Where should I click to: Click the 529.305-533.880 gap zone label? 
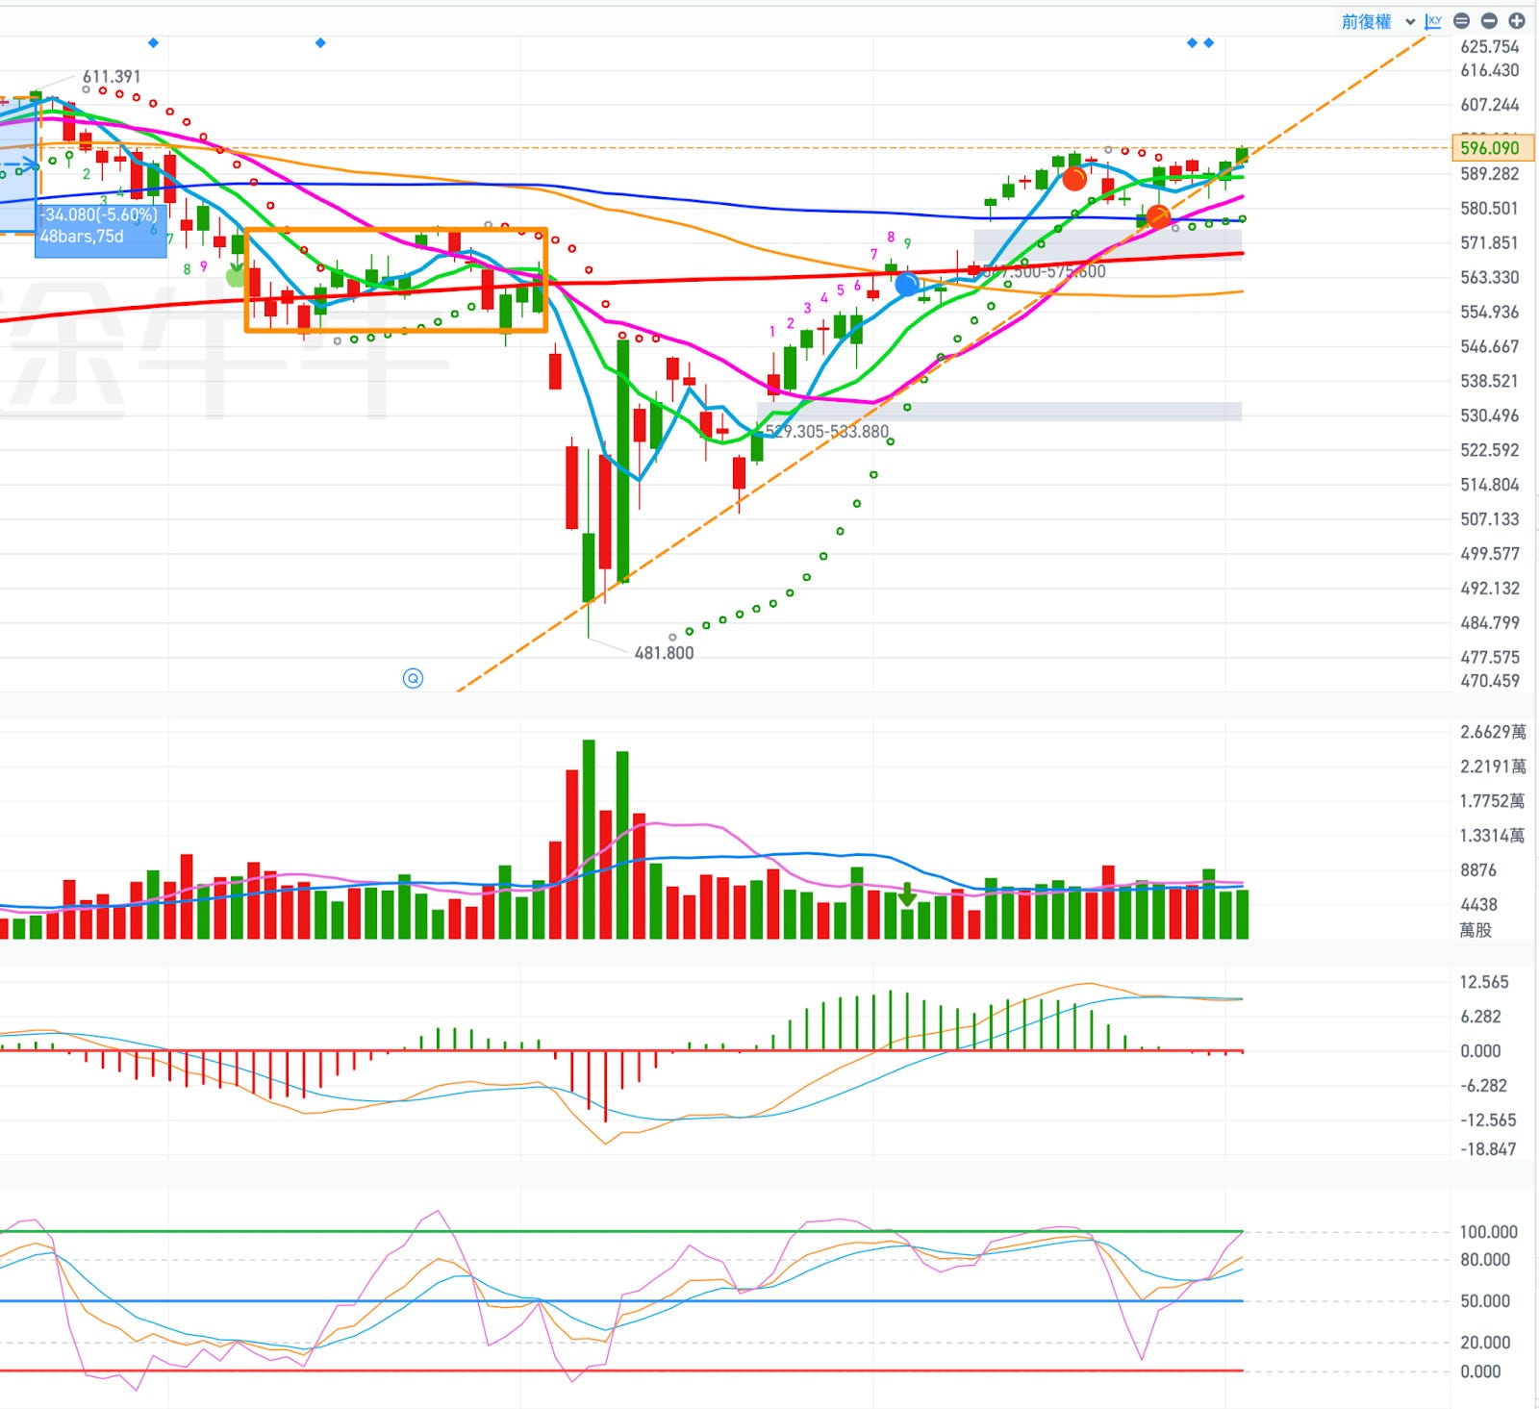click(827, 432)
